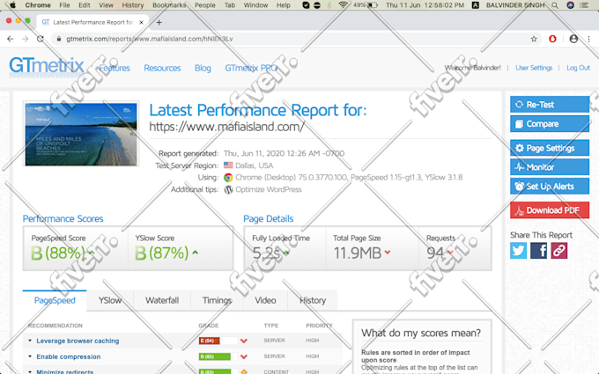This screenshot has height=374, width=599.
Task: Click the Fully Loaded Time 5.2s value
Action: point(267,253)
